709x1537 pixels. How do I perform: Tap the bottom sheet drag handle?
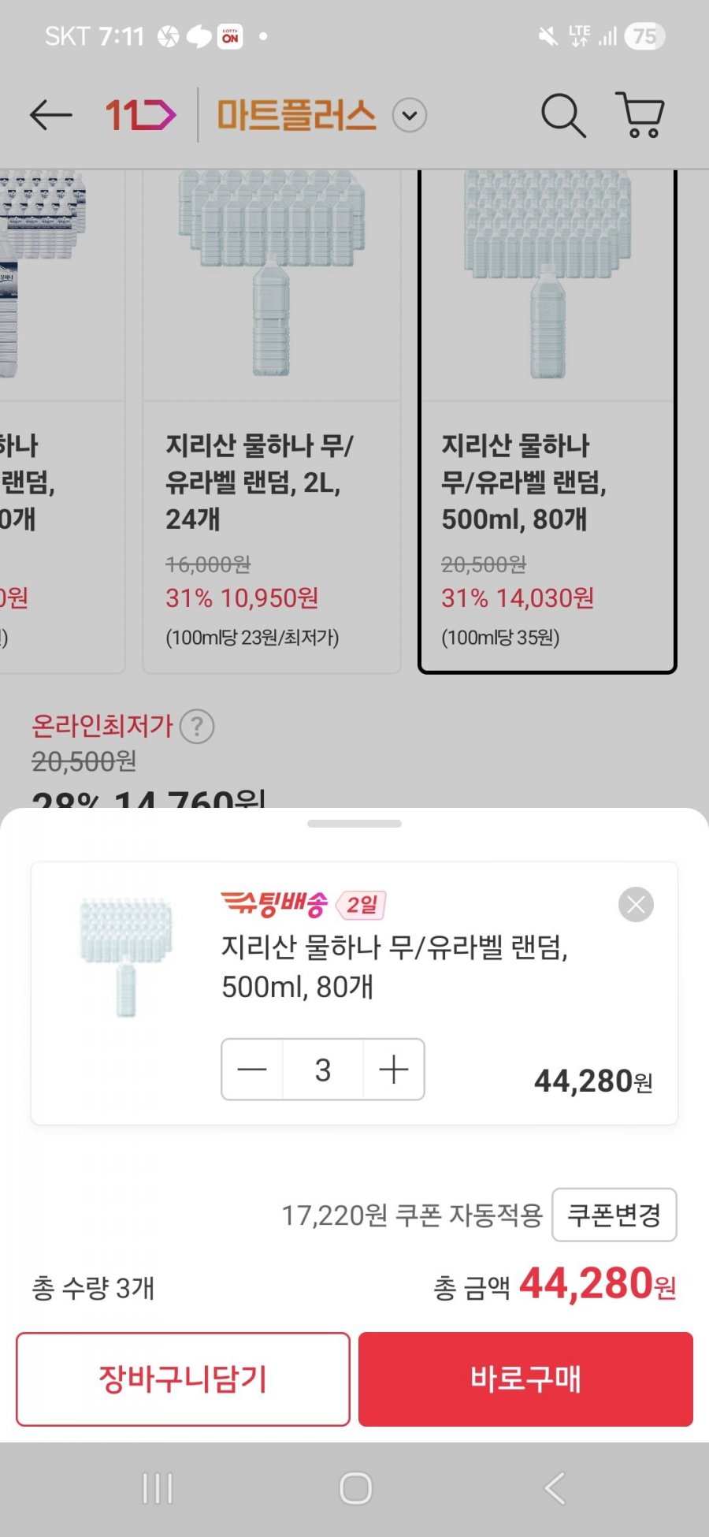(x=354, y=824)
